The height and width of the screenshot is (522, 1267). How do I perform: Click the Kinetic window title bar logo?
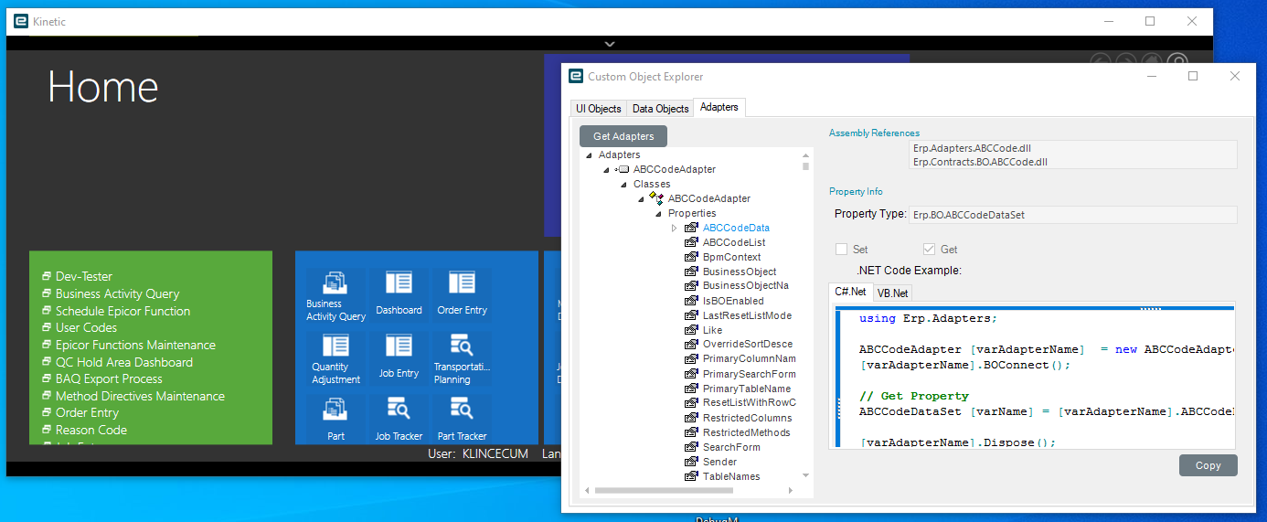click(21, 21)
